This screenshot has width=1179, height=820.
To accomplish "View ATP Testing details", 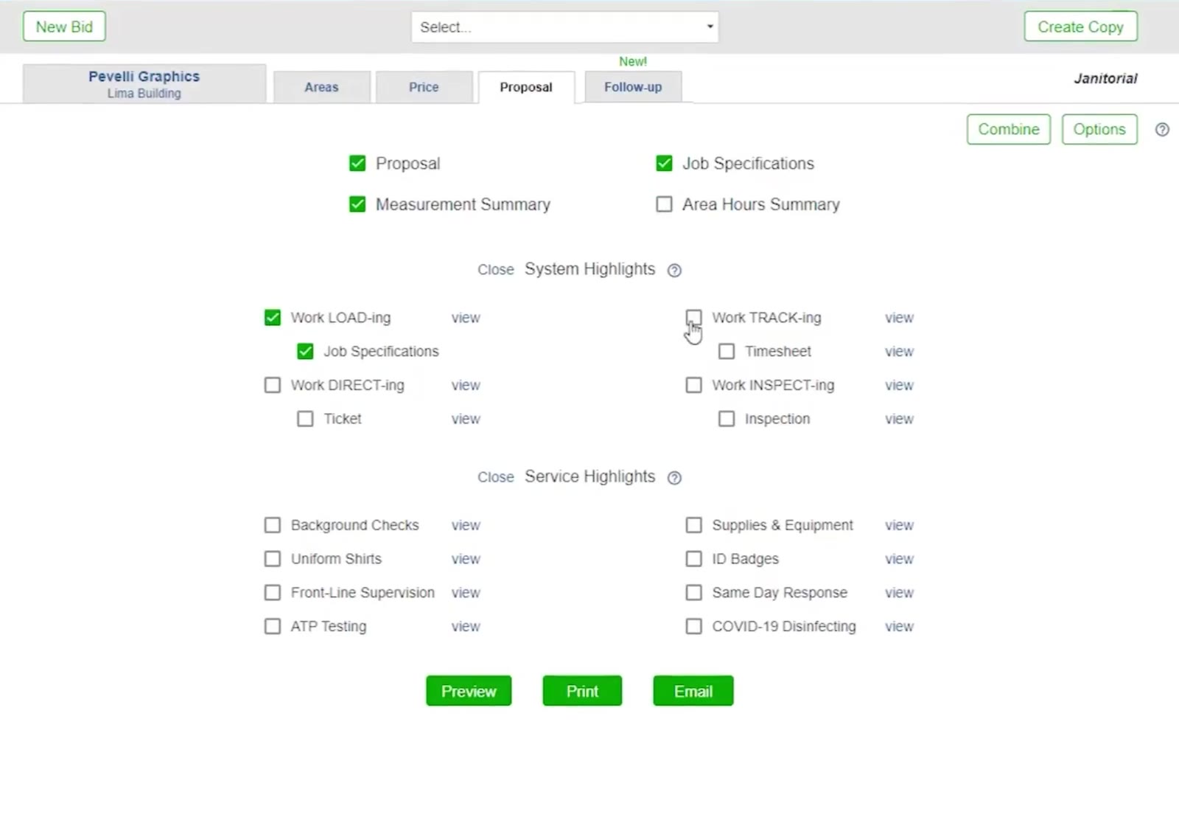I will coord(466,626).
